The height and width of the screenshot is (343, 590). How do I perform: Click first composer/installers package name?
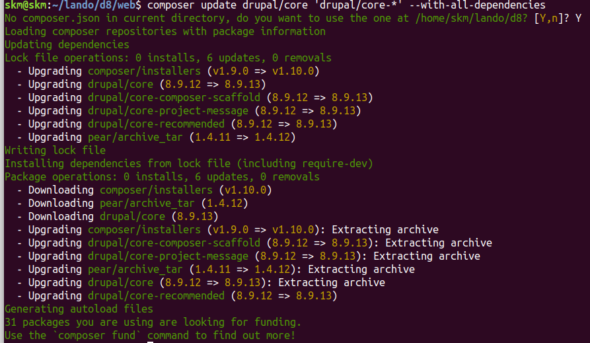tap(144, 71)
